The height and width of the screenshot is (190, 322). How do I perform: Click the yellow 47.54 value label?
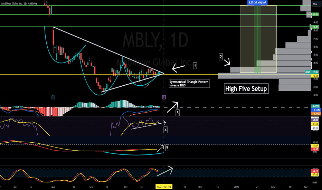(x=315, y=124)
